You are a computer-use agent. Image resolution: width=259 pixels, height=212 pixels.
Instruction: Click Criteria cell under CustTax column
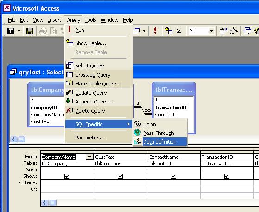120,183
